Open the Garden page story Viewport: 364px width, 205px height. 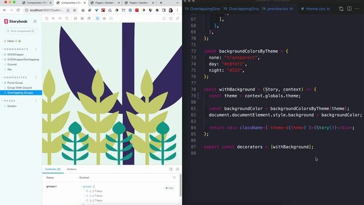(x=11, y=106)
